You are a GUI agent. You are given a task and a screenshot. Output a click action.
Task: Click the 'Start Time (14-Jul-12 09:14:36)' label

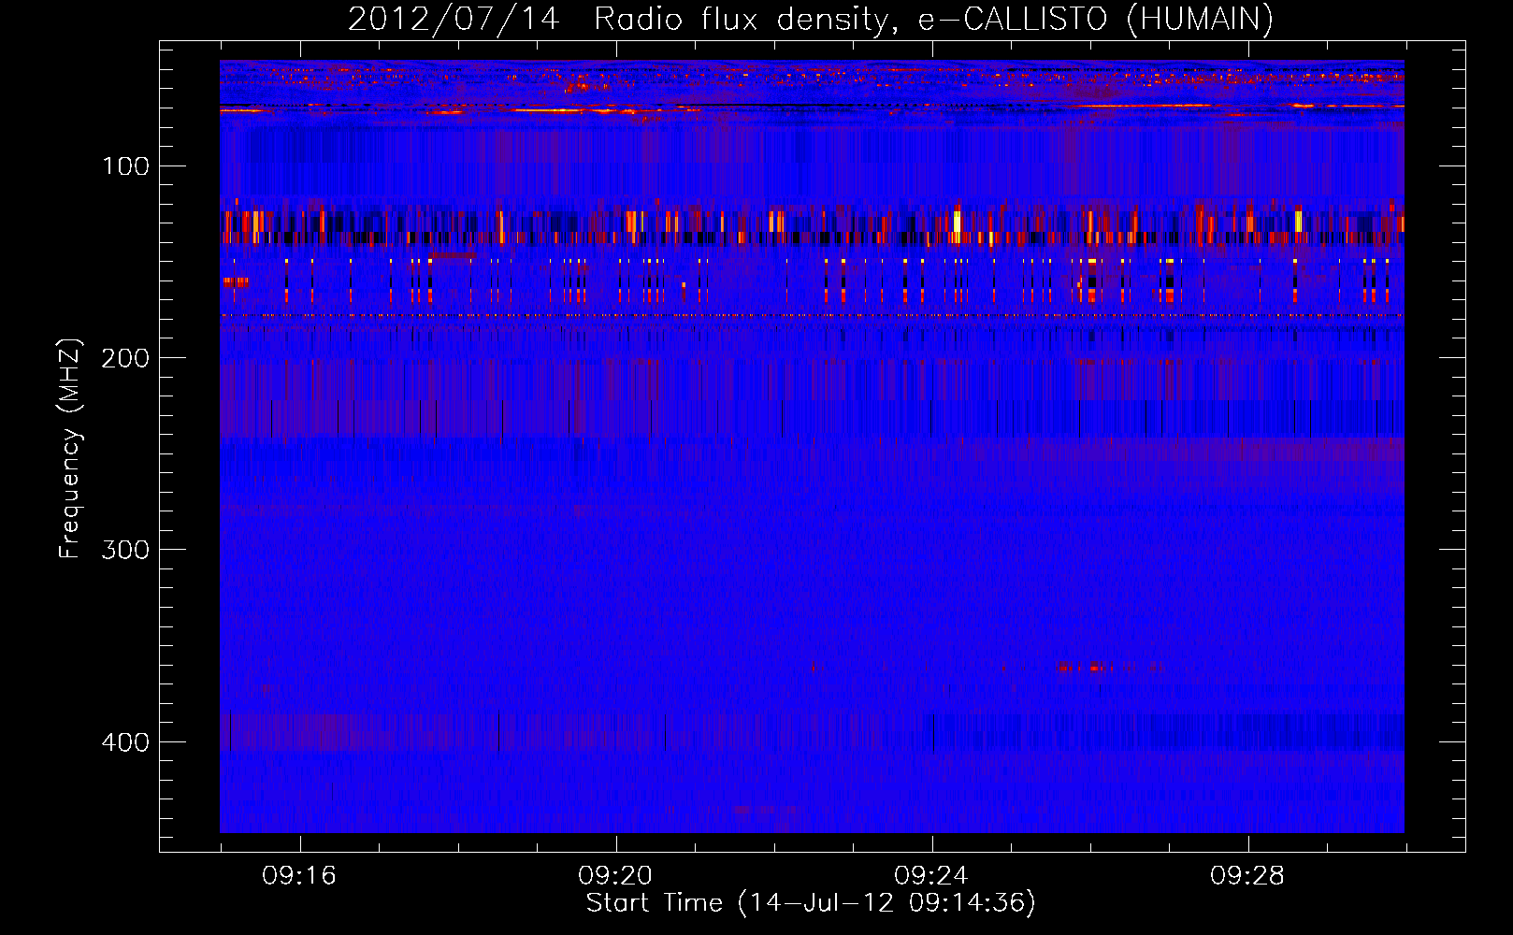click(x=811, y=903)
